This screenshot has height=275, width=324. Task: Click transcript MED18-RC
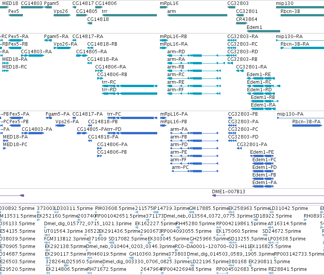tap(5, 71)
